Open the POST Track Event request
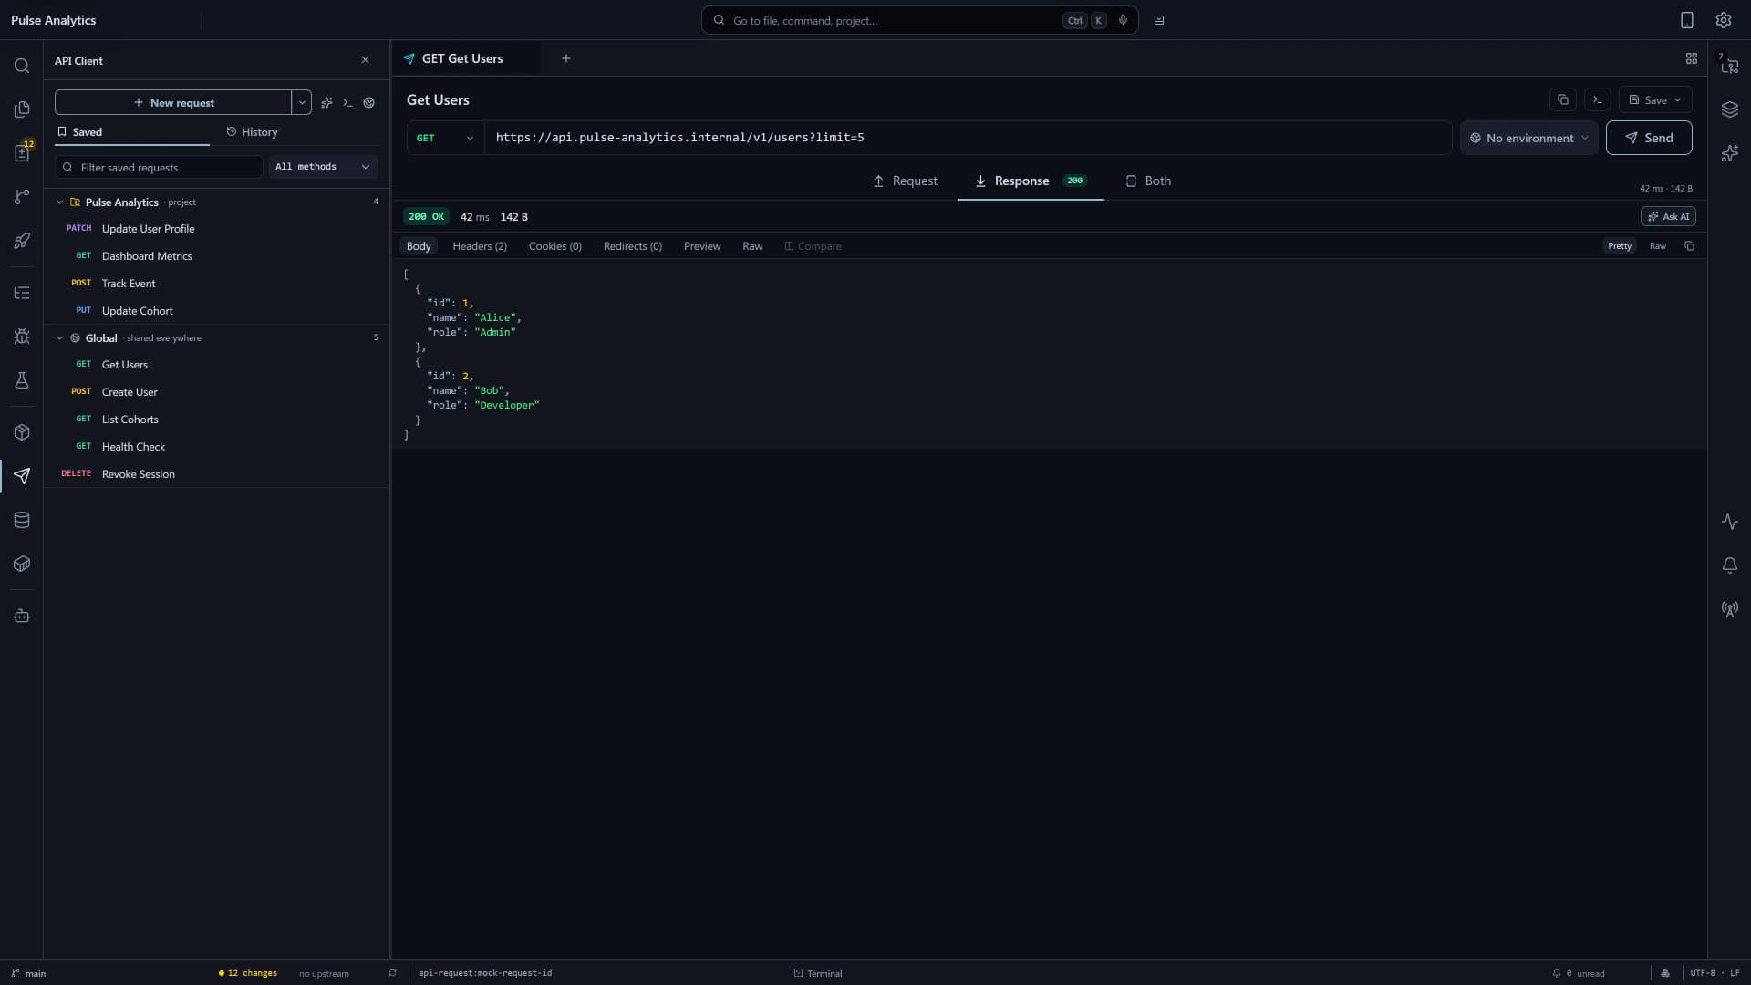Screen dimensions: 1751x985 pyautogui.click(x=216, y=284)
